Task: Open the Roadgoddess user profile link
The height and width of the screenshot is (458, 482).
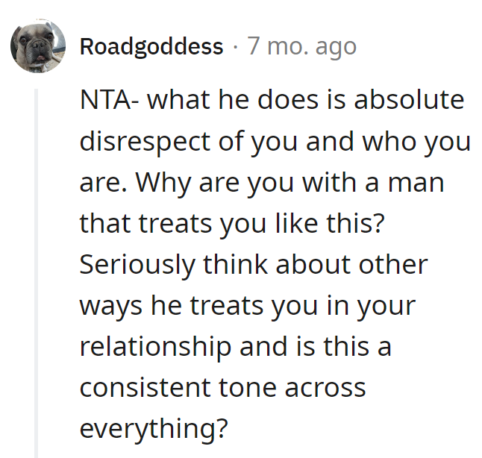Action: click(x=151, y=47)
